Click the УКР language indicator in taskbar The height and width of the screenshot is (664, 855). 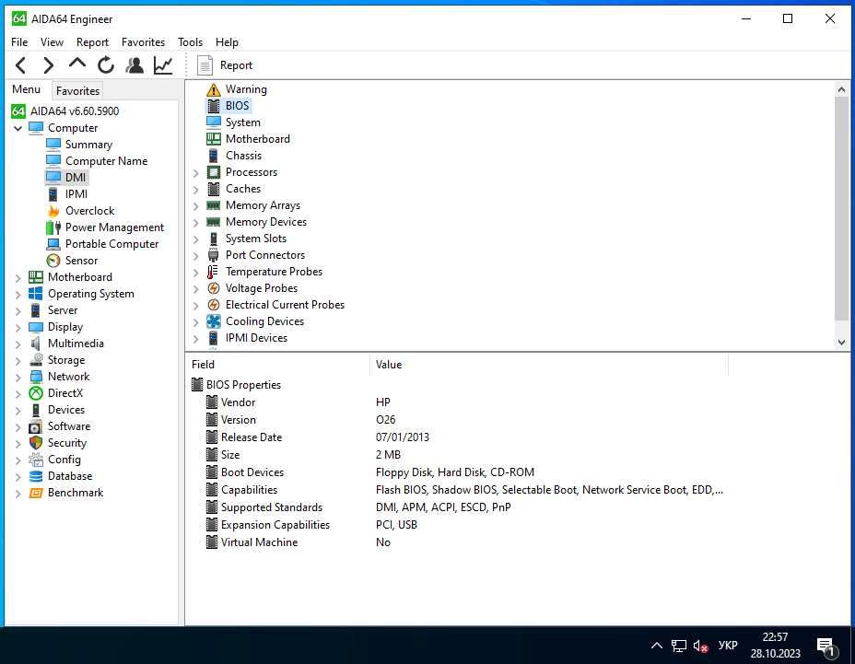728,646
